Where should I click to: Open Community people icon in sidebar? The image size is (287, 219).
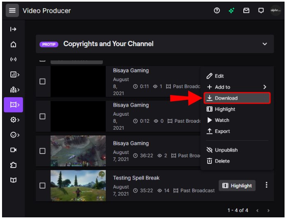tap(14, 90)
